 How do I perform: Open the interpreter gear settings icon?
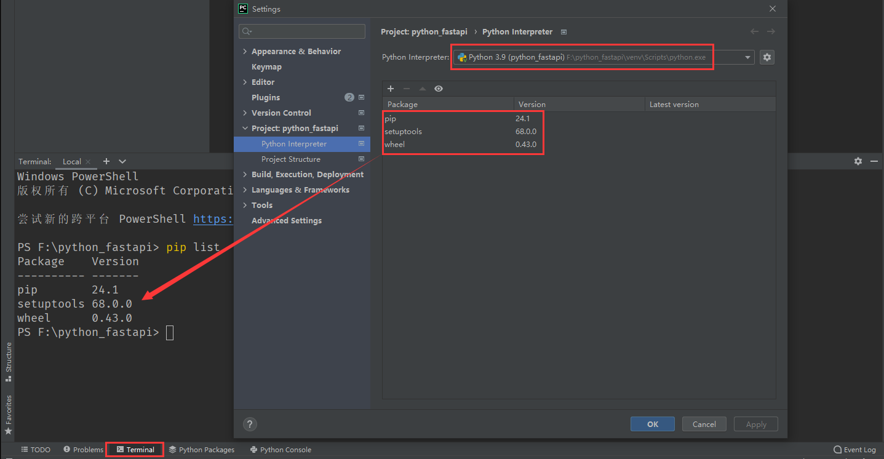767,57
